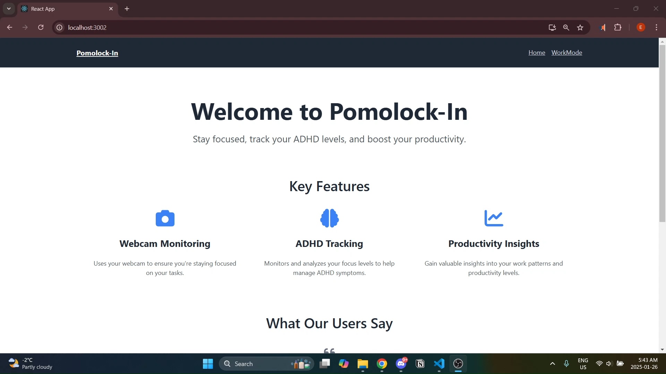The image size is (666, 374).
Task: Click the Pomolock-In brand logo link
Action: click(x=97, y=53)
